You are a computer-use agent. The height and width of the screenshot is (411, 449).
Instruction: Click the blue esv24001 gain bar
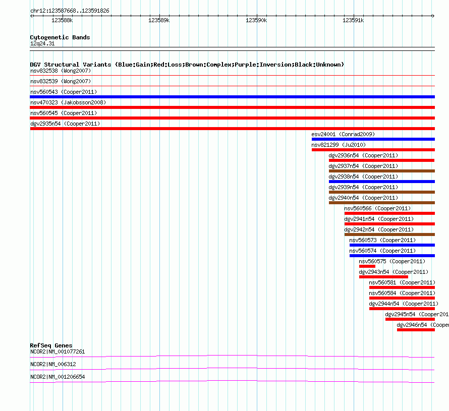click(x=373, y=139)
